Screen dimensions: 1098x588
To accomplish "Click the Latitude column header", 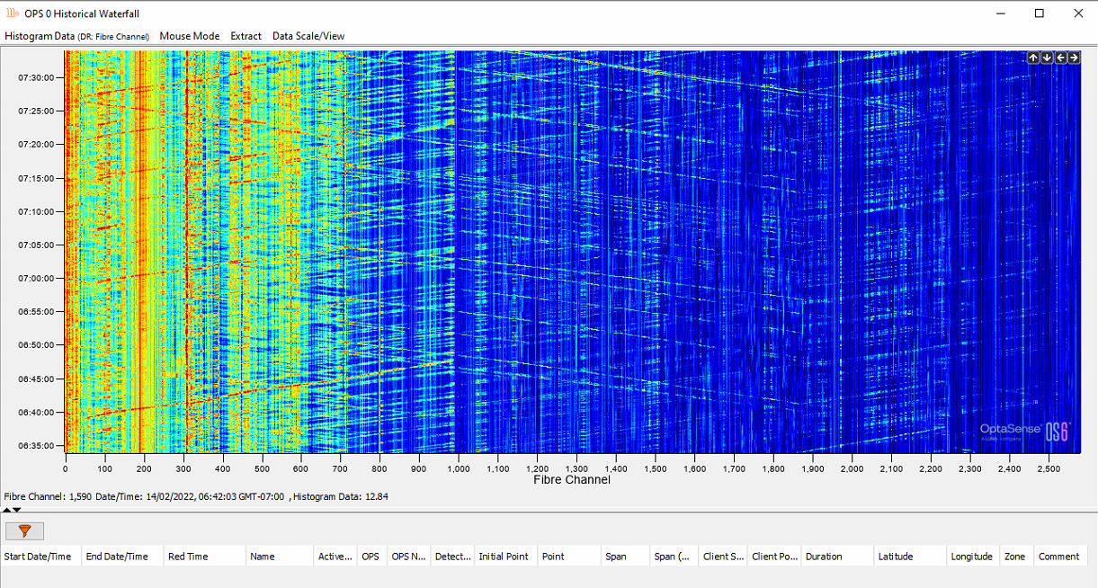I will (x=896, y=557).
